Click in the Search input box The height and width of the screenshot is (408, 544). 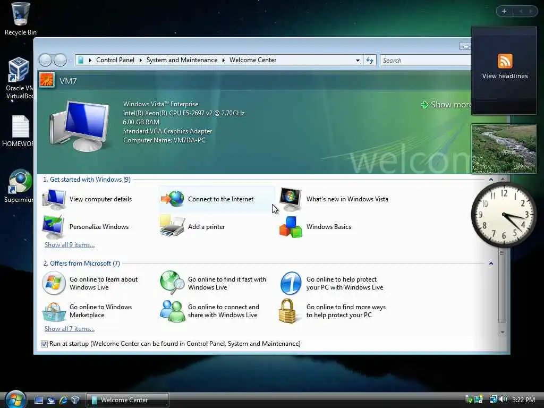(426, 61)
